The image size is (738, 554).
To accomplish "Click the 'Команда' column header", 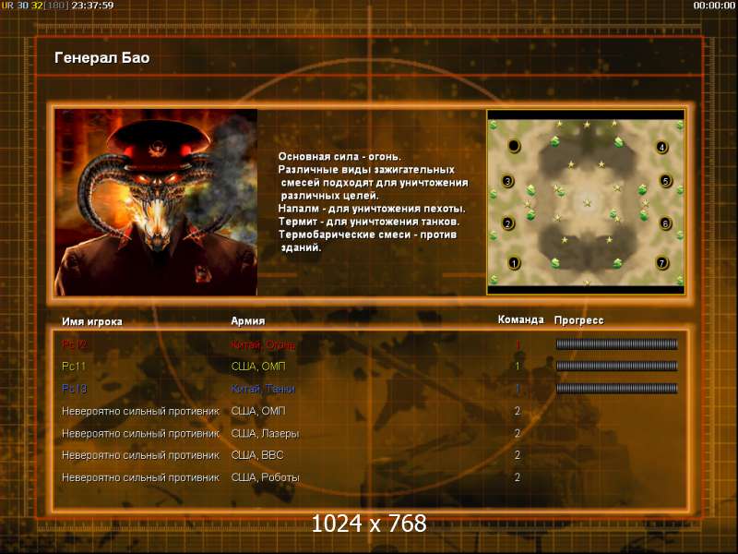I will [520, 319].
